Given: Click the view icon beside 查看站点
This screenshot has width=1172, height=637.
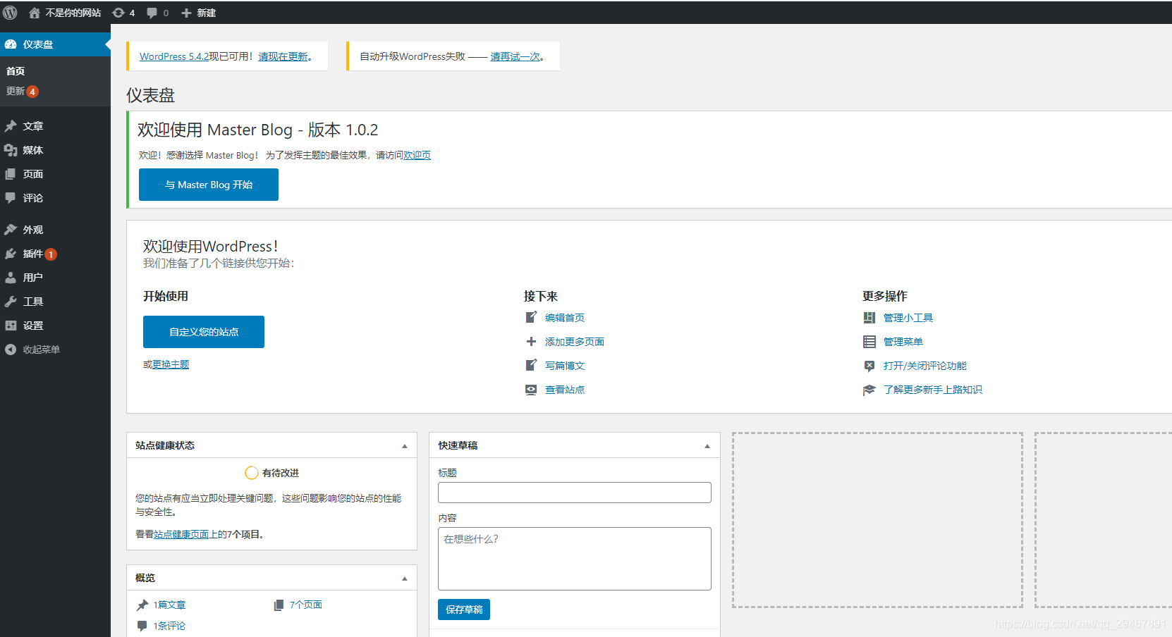Looking at the screenshot, I should [x=531, y=390].
